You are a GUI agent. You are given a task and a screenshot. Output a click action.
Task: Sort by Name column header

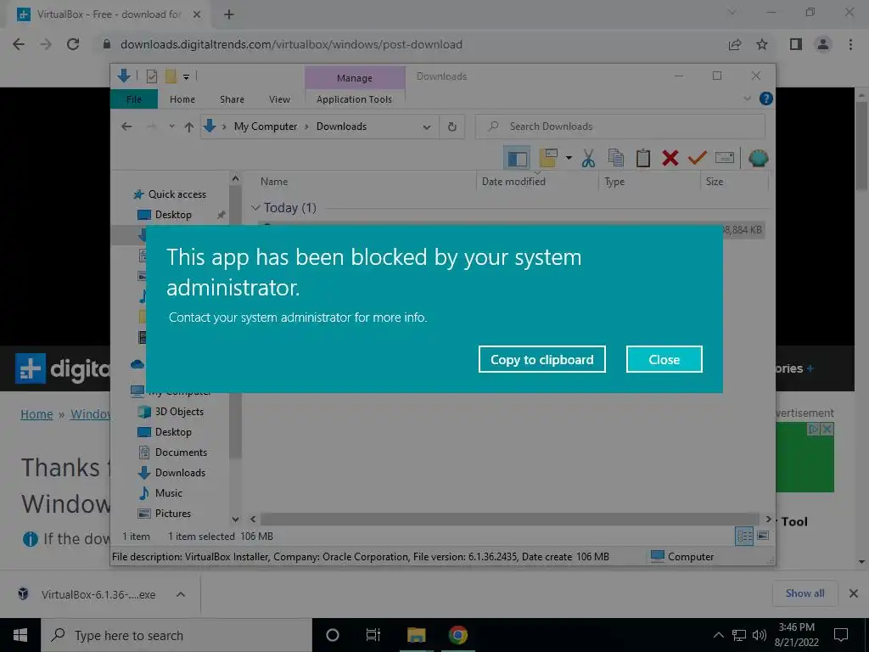coord(274,182)
